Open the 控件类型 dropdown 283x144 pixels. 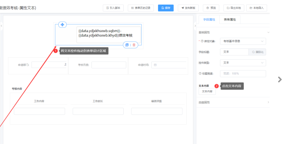tap(243, 63)
